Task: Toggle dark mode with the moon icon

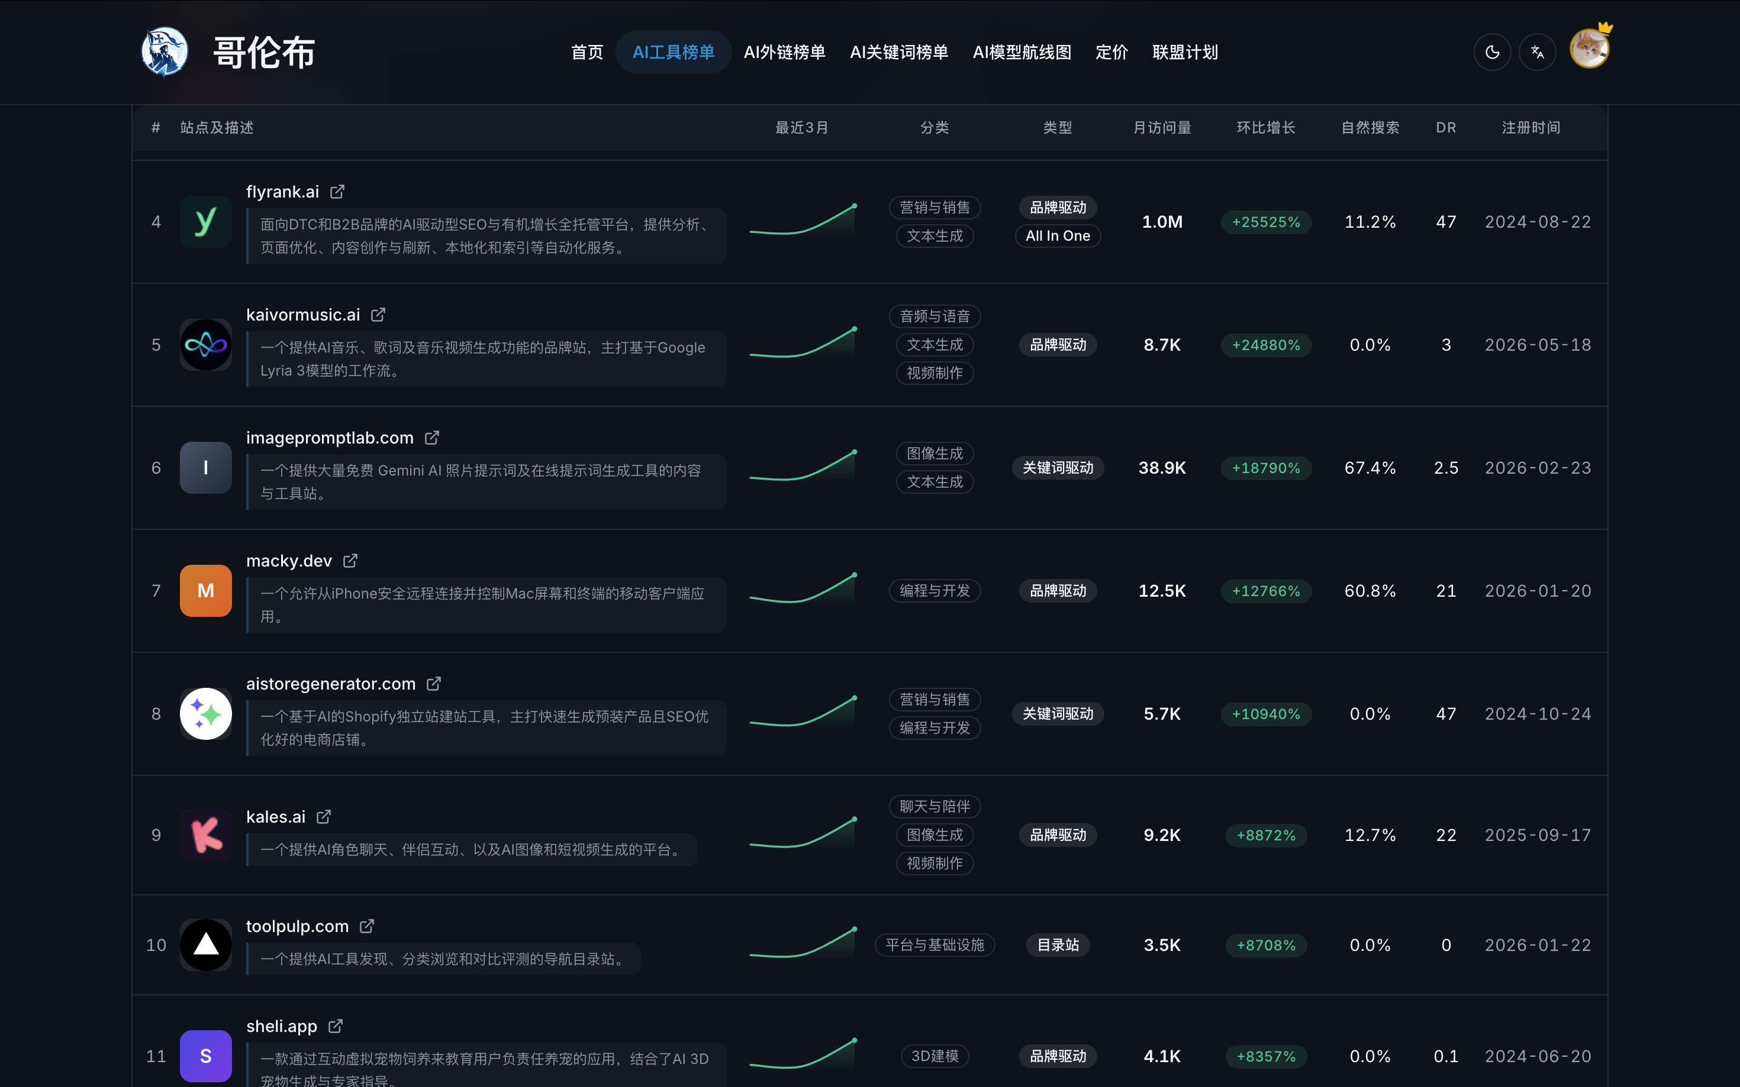Action: coord(1492,52)
